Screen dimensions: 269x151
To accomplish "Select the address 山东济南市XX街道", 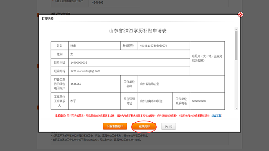I will (151, 101).
